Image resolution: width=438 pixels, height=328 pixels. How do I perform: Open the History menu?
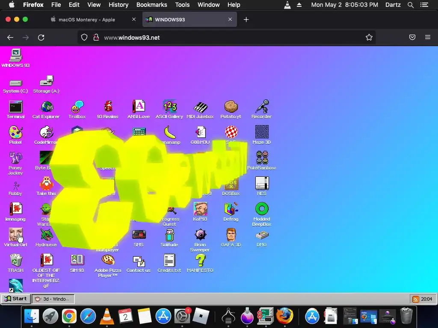[118, 5]
